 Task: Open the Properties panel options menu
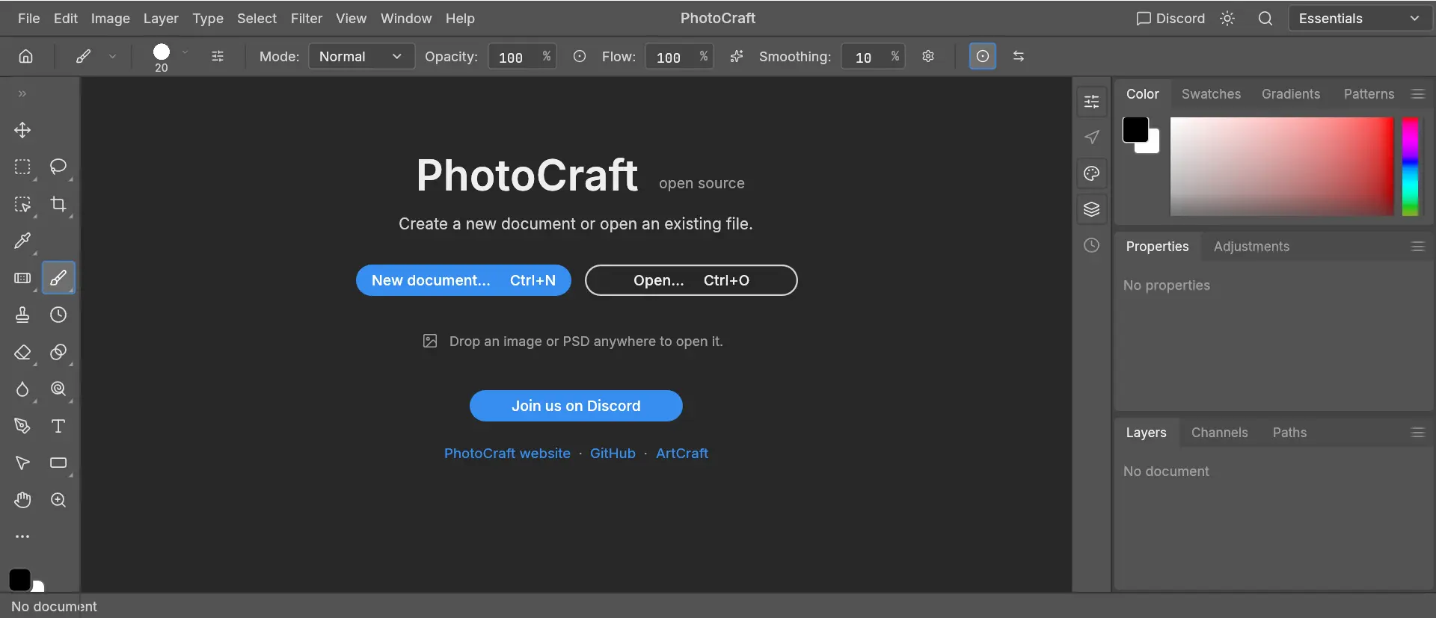click(1417, 247)
